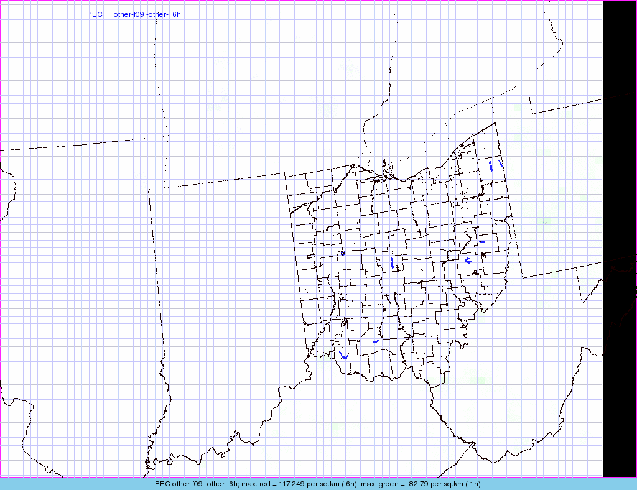Screen dimensions: 637x490
Task: Click pale green patch far southwest of Ohio
Action: (x=336, y=427)
